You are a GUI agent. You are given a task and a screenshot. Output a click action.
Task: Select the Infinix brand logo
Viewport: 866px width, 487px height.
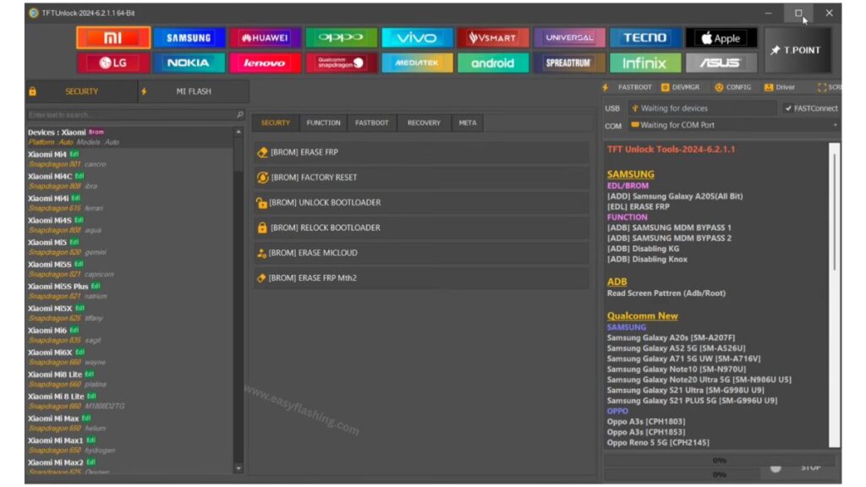pos(645,63)
